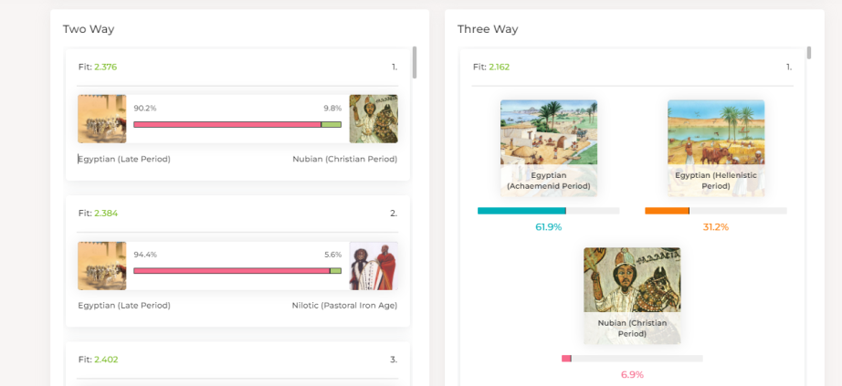Click the Two Way section heading
The height and width of the screenshot is (386, 842).
pyautogui.click(x=89, y=29)
